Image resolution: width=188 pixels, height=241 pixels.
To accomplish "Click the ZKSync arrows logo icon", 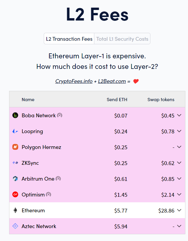I will pos(15,163).
